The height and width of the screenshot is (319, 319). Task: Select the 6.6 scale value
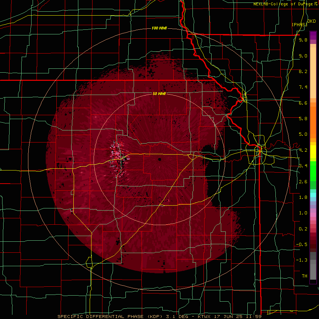point(303,103)
